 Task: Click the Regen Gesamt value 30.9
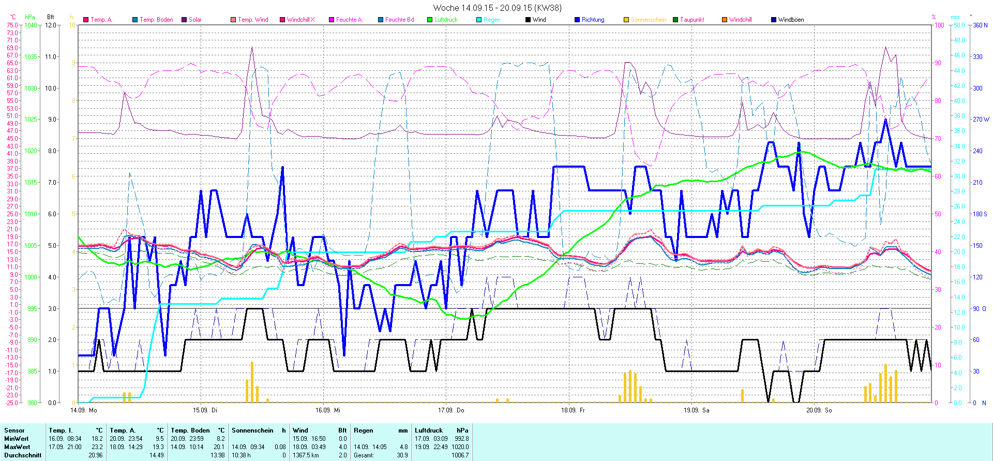pyautogui.click(x=402, y=455)
